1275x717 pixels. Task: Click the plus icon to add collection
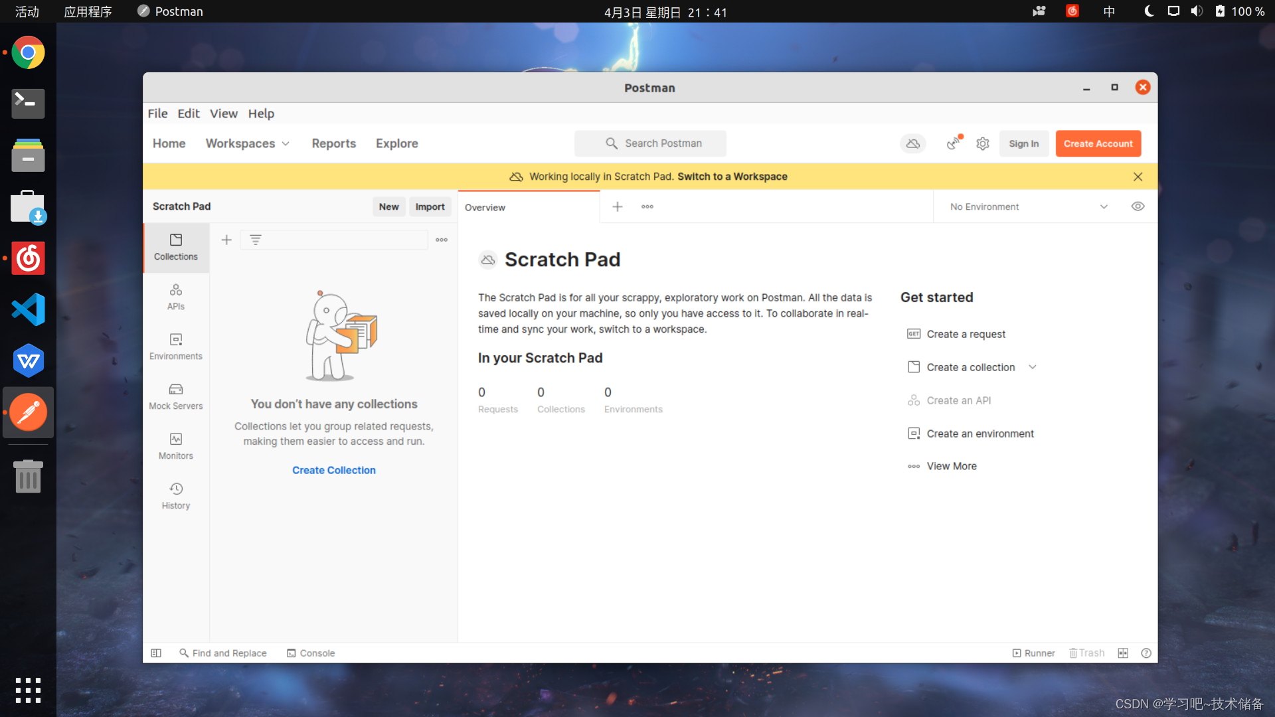tap(226, 240)
